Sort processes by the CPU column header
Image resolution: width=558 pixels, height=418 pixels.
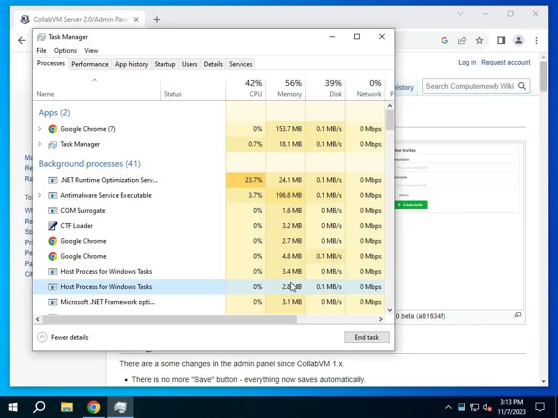point(246,89)
